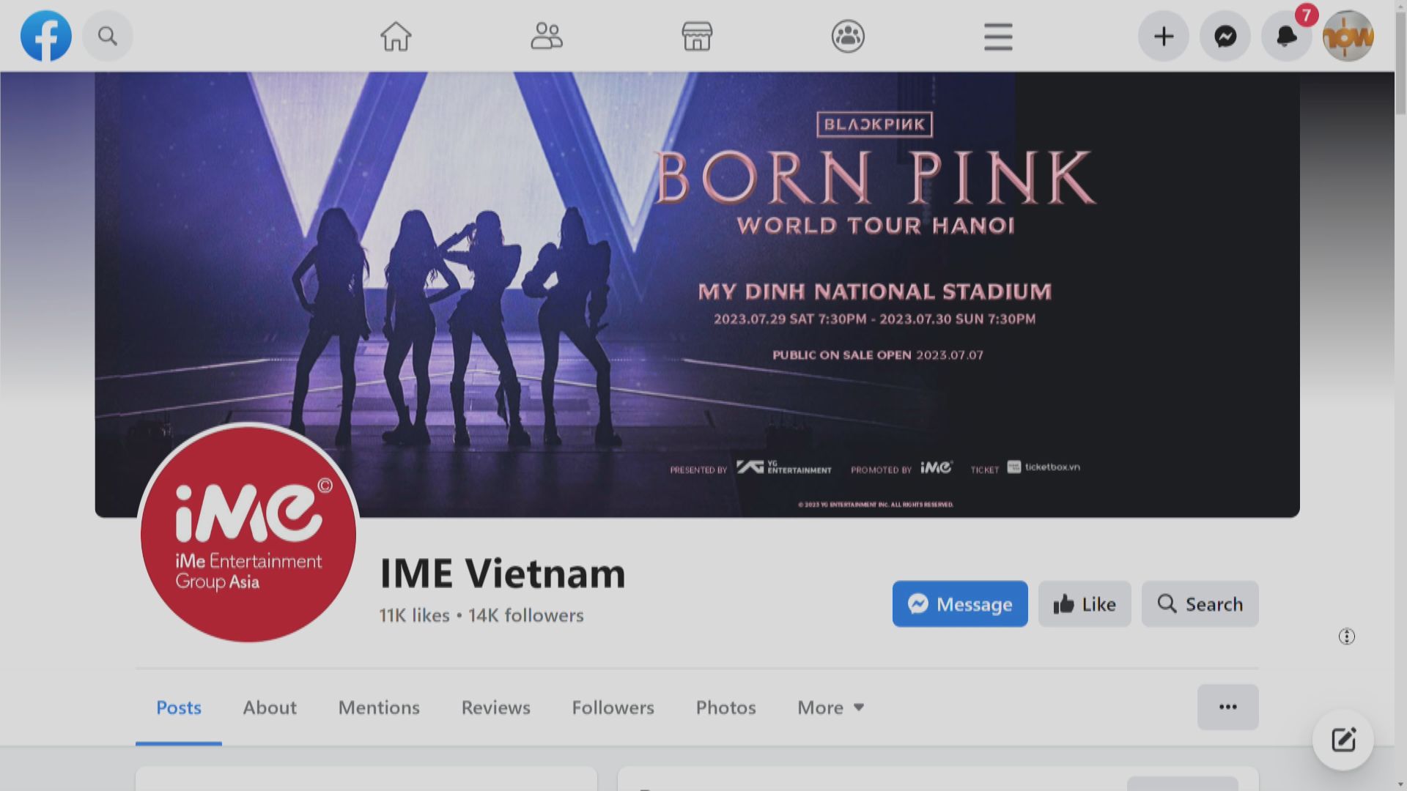Open the Facebook home feed icon
The image size is (1407, 791).
point(396,35)
